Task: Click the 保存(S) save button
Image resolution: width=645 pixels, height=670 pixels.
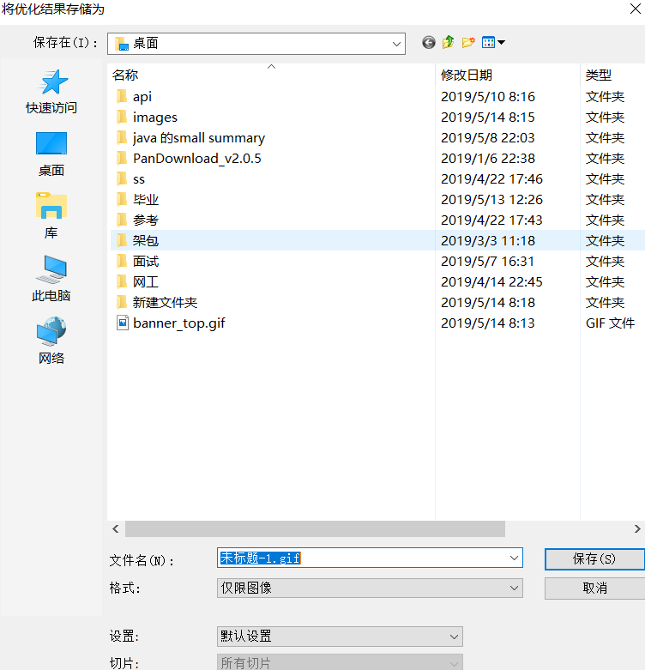Action: [594, 558]
